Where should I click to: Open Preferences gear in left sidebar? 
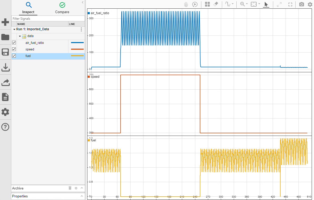5,112
